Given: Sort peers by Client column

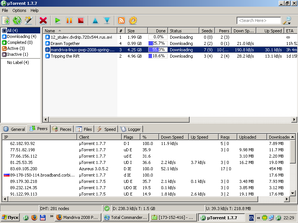Looking at the screenshot, I should pos(99,137).
